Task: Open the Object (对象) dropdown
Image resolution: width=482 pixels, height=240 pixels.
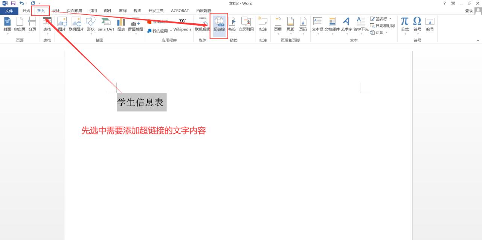Action: tap(379, 32)
